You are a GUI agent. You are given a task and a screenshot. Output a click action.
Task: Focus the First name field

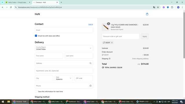(x=49, y=56)
